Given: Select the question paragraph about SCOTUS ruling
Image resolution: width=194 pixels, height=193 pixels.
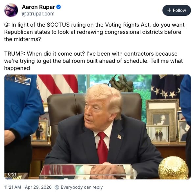Looking at the screenshot, I should coord(94,32).
